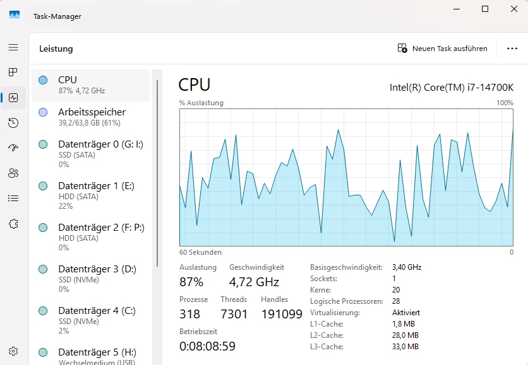
Task: Open the App history icon
Action: coord(13,123)
